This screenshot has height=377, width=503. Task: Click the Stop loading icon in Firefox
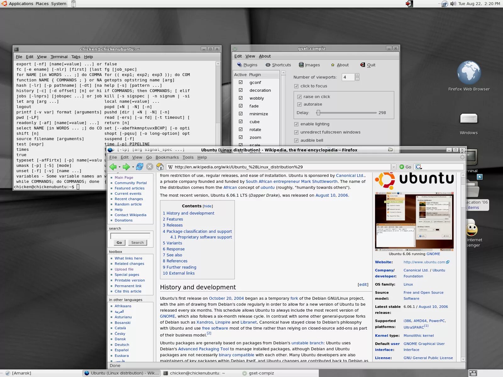click(x=150, y=167)
